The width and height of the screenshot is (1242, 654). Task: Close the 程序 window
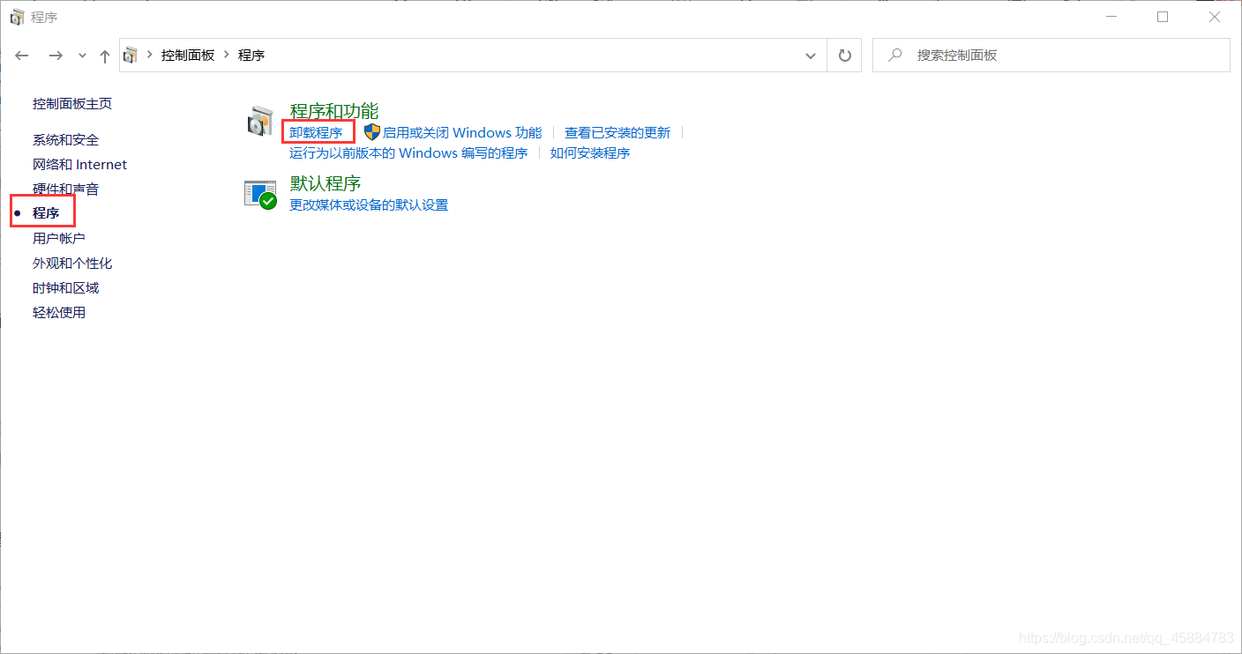(x=1215, y=17)
